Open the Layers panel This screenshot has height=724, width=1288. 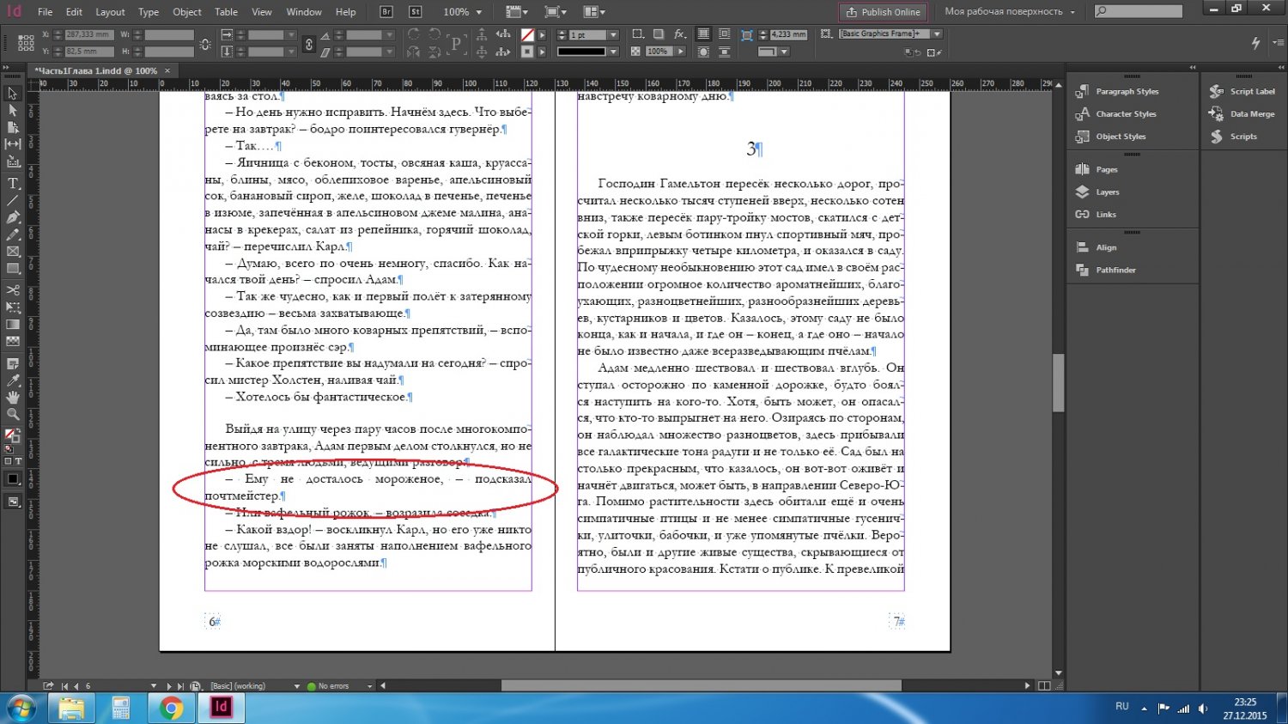tap(1097, 192)
